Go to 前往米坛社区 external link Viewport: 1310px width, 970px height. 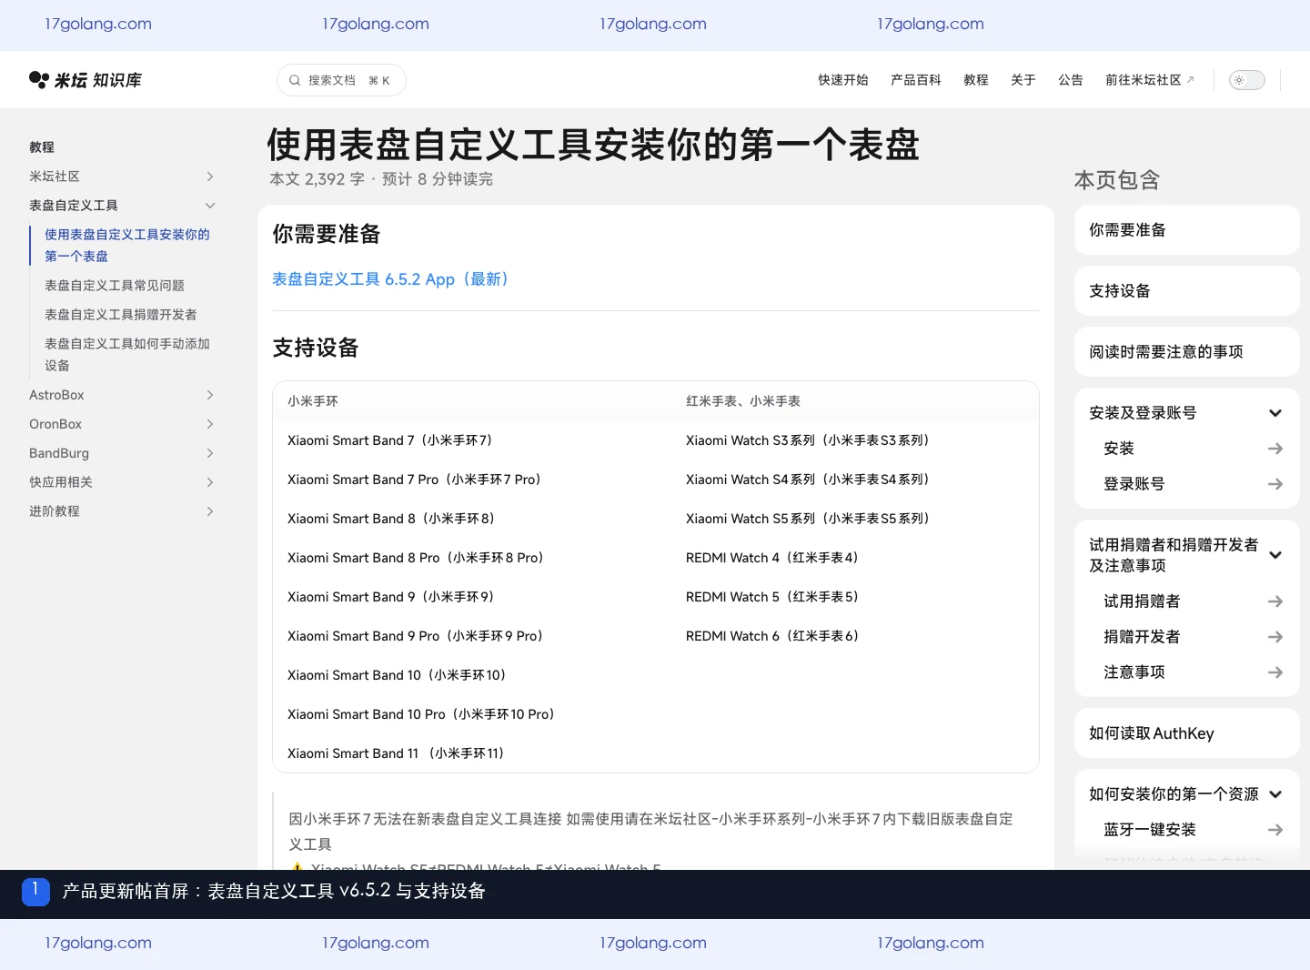point(1150,80)
